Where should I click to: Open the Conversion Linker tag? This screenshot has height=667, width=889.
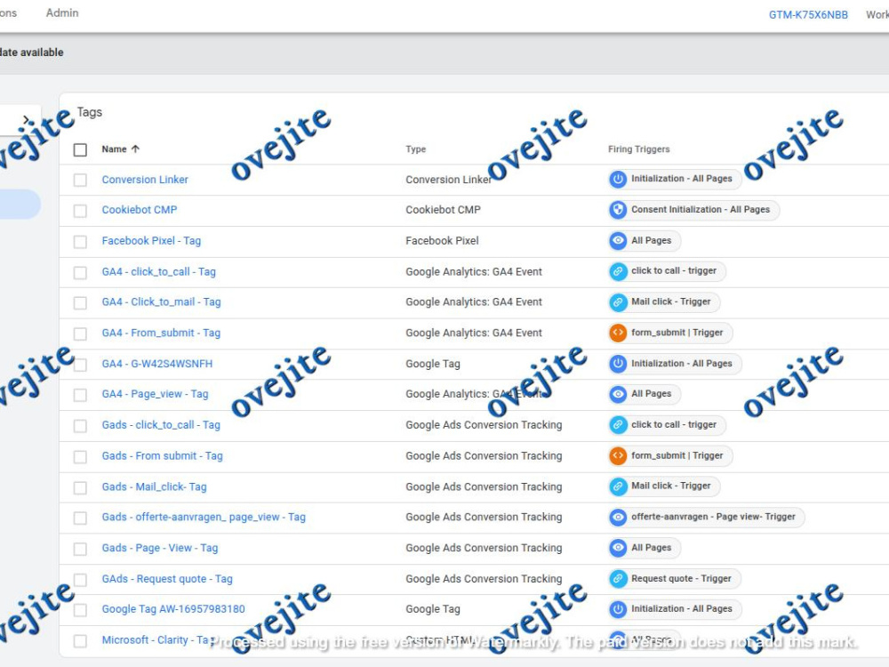(x=145, y=180)
